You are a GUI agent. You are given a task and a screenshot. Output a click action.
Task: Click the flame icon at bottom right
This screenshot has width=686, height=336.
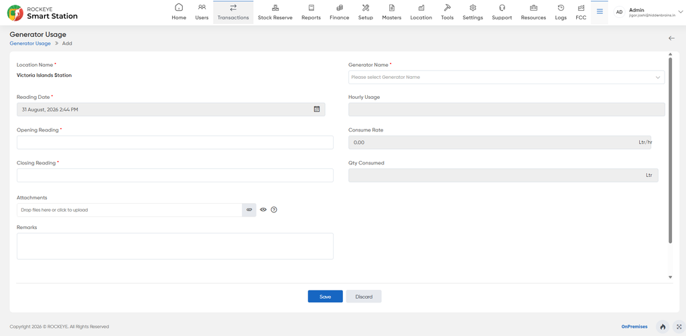coord(663,327)
